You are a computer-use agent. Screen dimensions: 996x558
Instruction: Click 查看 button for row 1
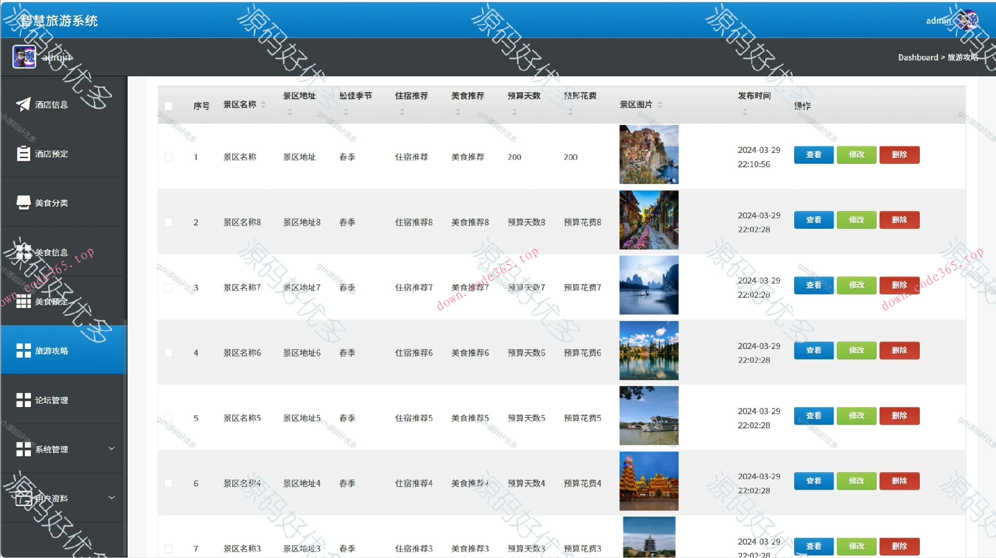point(813,155)
